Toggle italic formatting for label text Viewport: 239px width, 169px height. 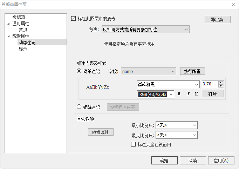pos(188,94)
